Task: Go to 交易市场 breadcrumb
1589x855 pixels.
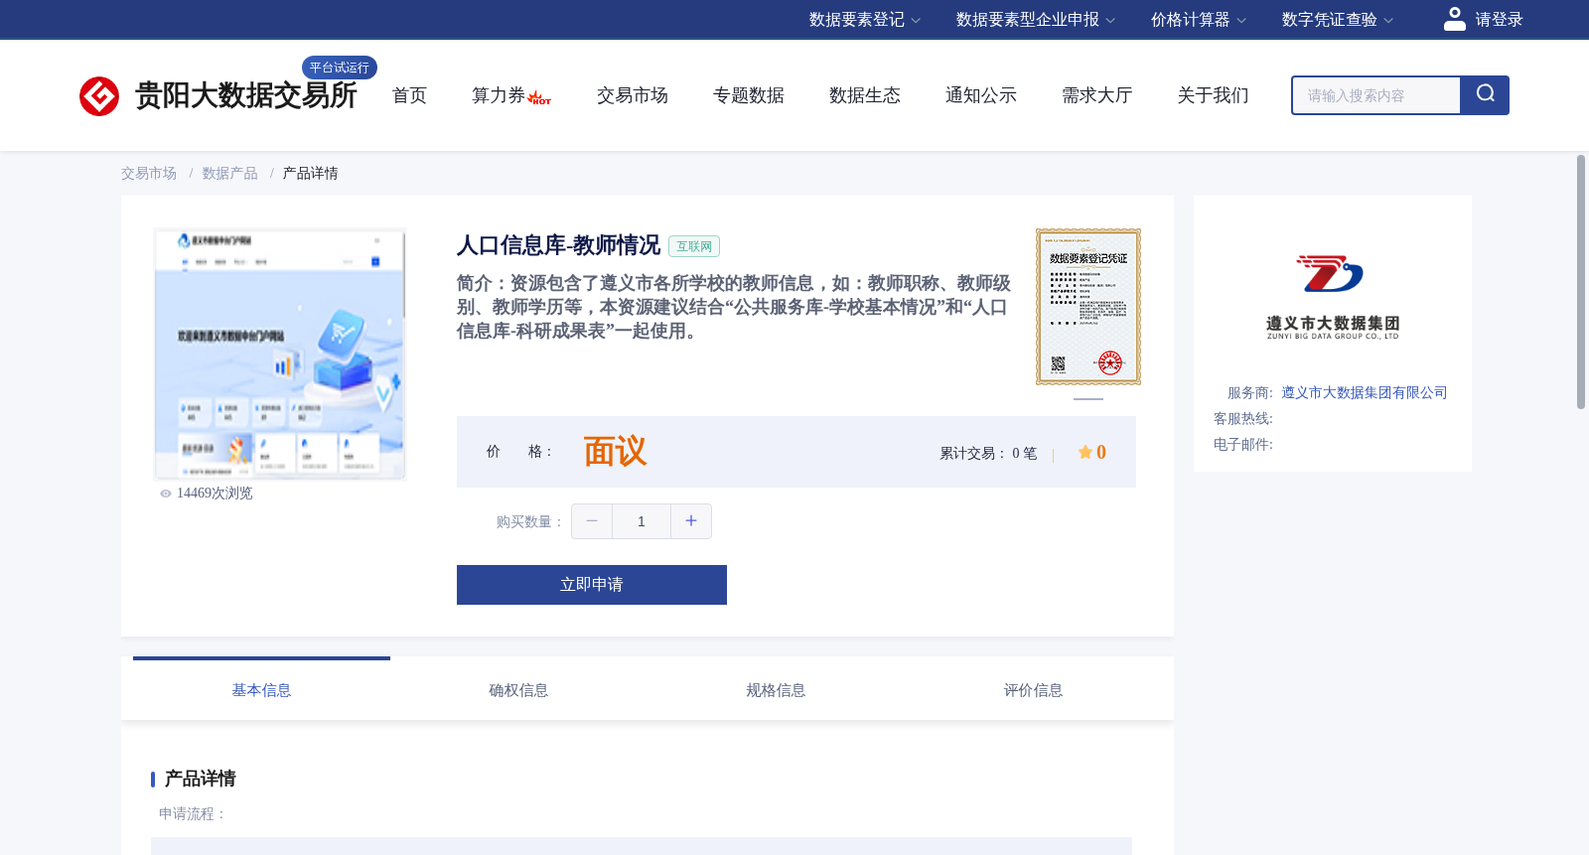Action: click(x=149, y=174)
